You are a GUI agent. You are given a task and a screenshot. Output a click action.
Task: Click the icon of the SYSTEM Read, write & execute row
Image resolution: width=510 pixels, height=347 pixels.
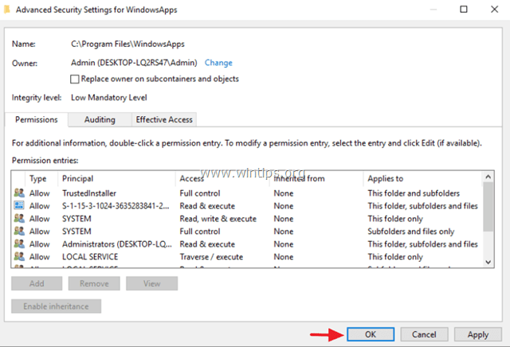tap(19, 218)
